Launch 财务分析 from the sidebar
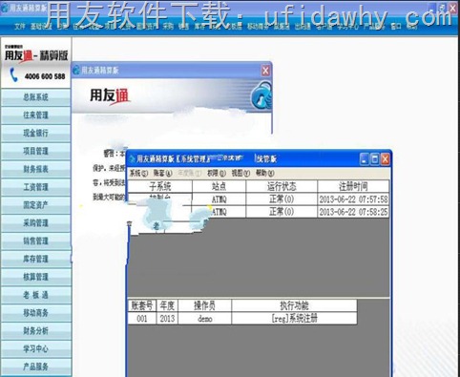This screenshot has width=460, height=377. [x=35, y=331]
